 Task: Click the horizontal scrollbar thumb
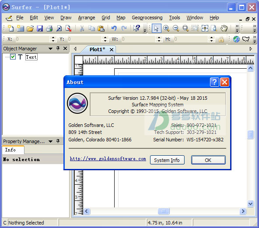(x=164, y=211)
